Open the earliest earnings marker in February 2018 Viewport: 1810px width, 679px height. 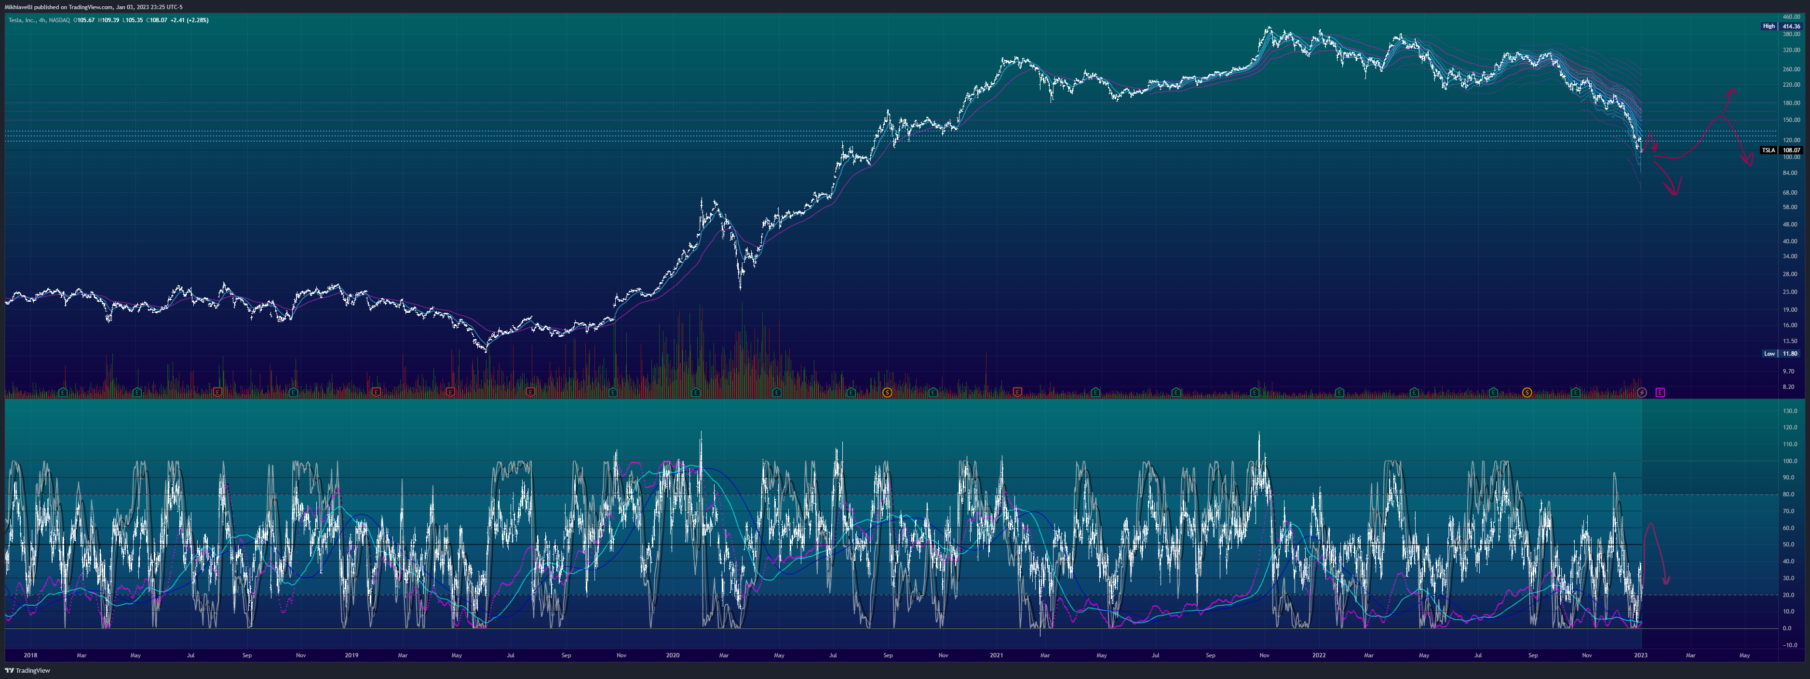tap(63, 393)
